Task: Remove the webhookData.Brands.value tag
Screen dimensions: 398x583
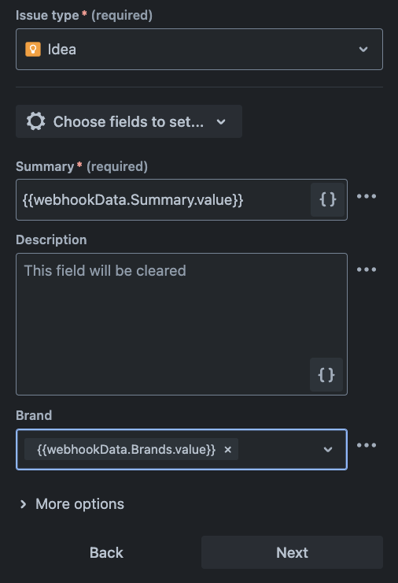Action: (x=228, y=450)
